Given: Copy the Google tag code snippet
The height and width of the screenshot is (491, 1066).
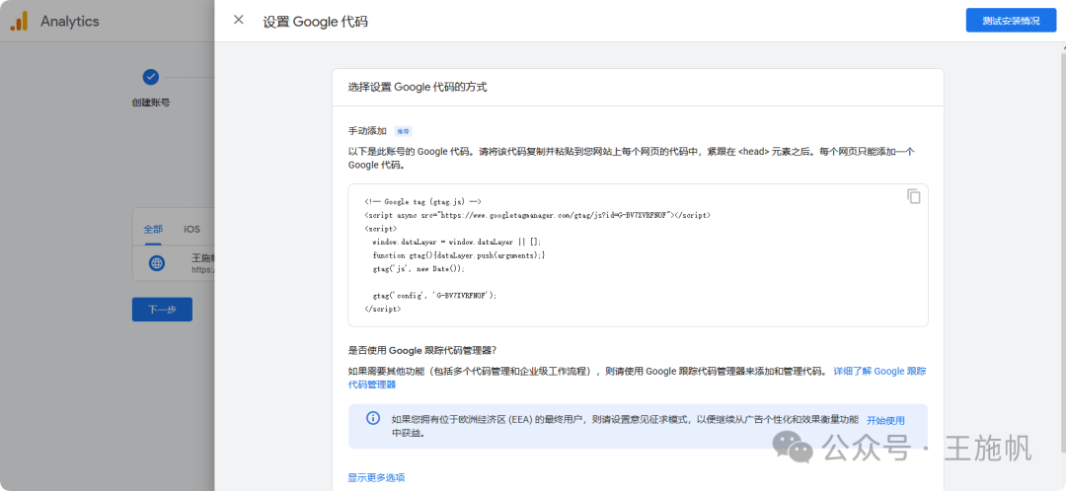Looking at the screenshot, I should [x=914, y=196].
